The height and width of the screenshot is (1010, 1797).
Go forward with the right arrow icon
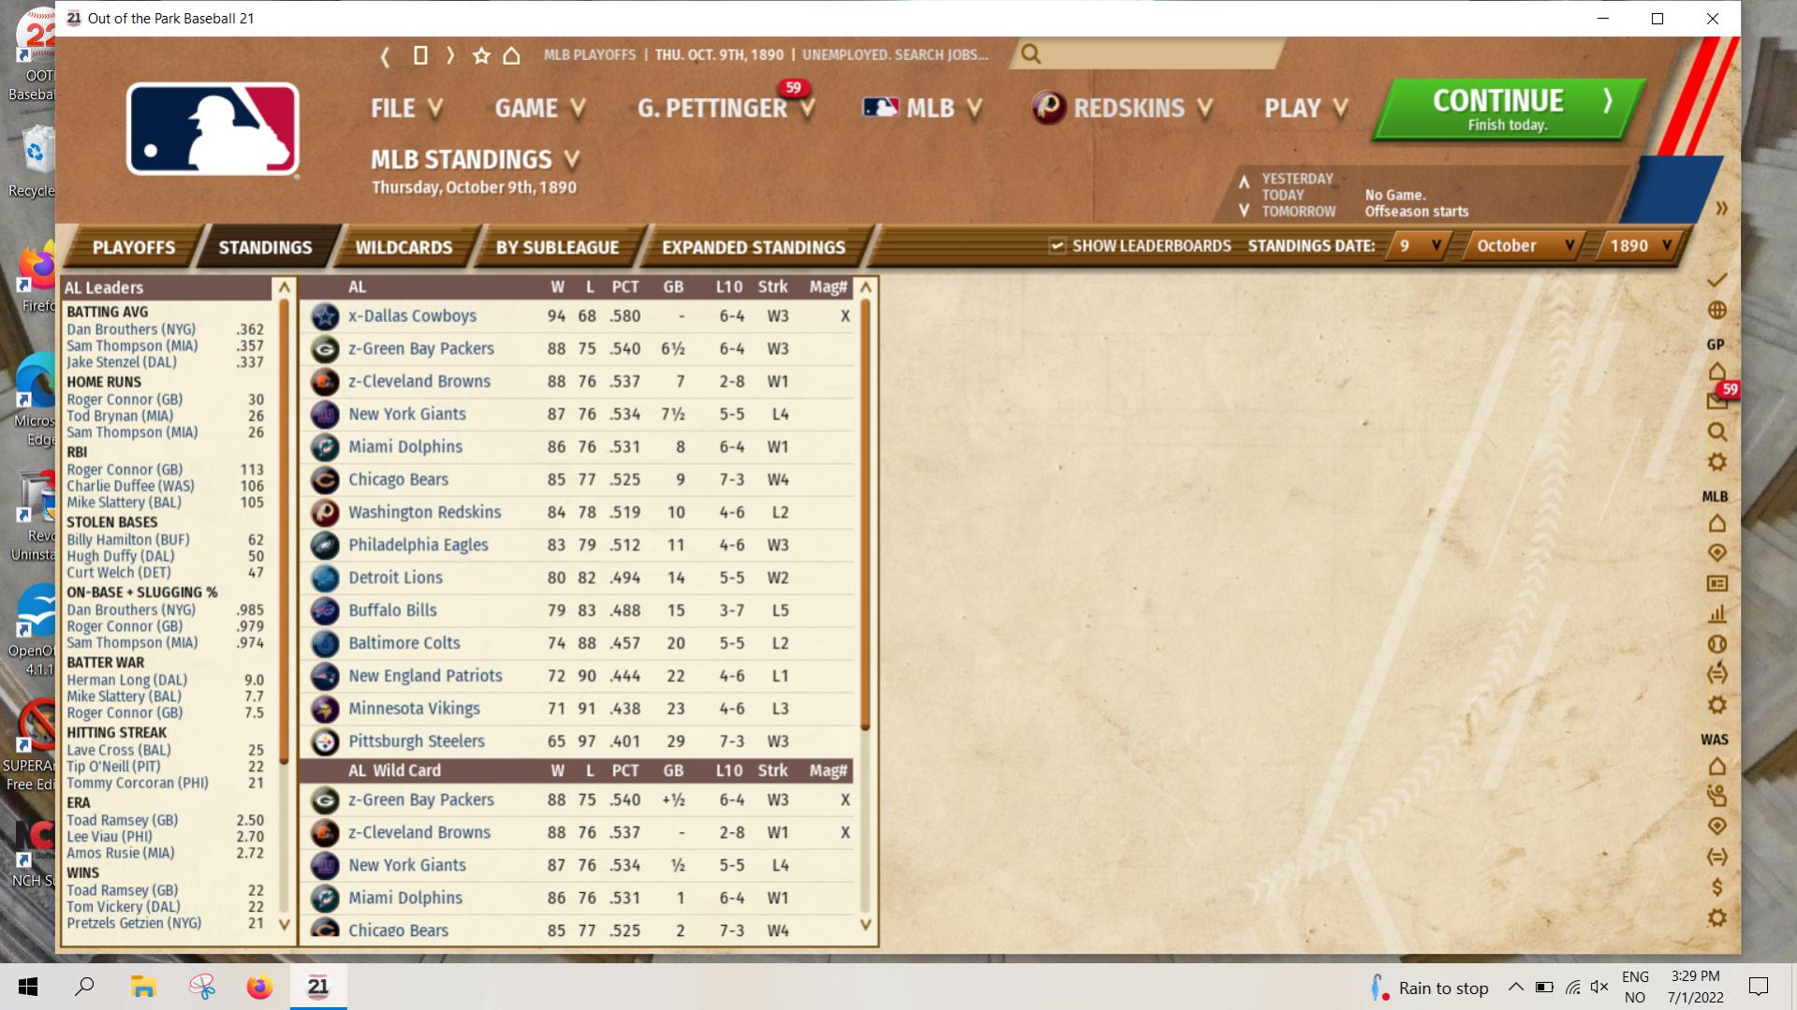[x=450, y=55]
